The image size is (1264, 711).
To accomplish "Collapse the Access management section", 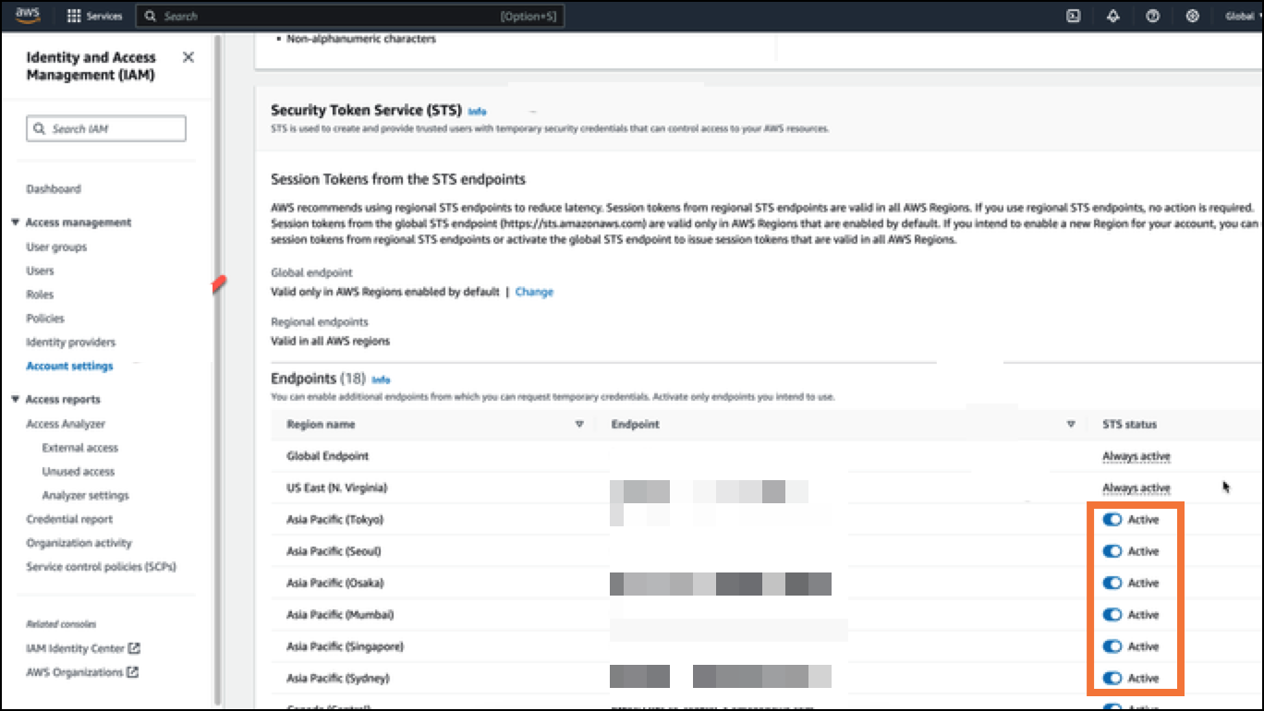I will coord(15,223).
